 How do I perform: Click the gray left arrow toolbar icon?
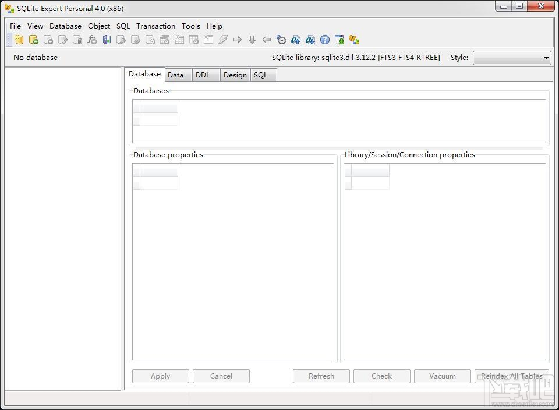267,40
